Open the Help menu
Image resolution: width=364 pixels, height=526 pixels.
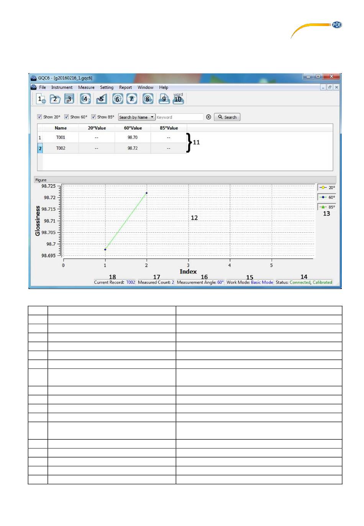coord(164,87)
